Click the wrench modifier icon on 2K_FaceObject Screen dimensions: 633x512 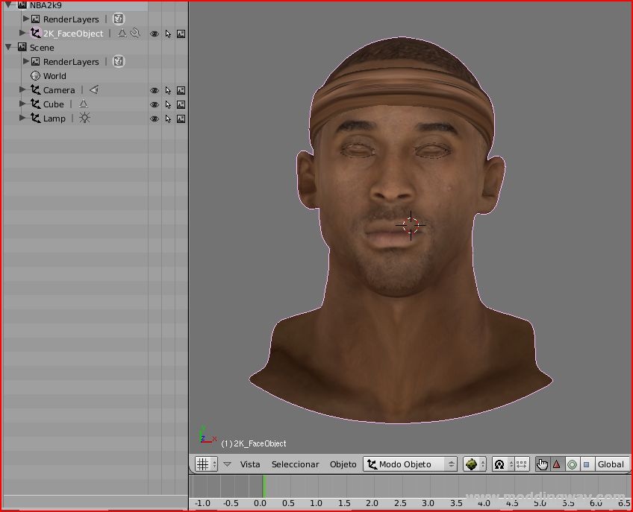(x=135, y=34)
